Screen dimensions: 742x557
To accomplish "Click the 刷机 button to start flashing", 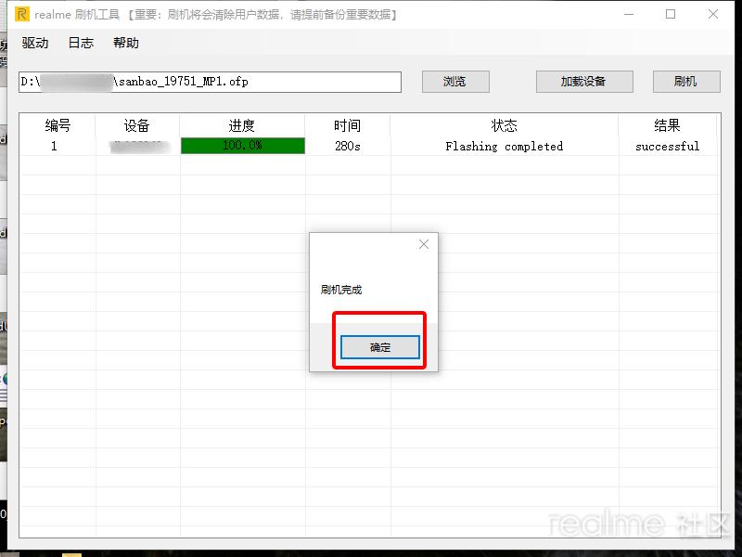I will (685, 82).
